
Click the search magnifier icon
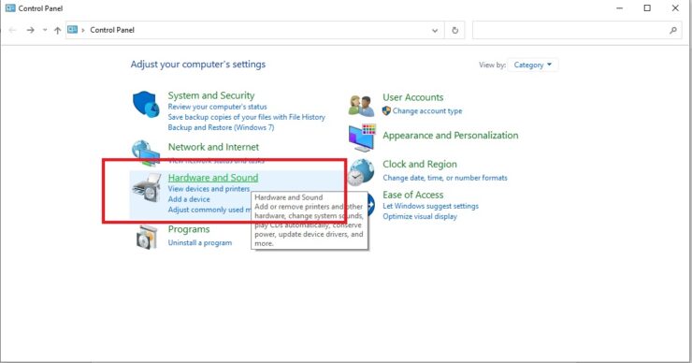tap(673, 30)
